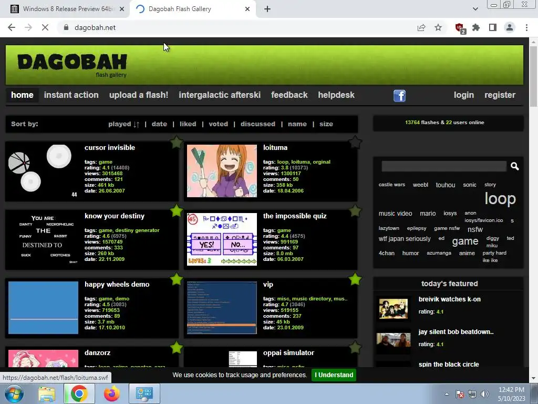Open Chrome extensions puzzle icon
The width and height of the screenshot is (538, 404).
coord(476,27)
